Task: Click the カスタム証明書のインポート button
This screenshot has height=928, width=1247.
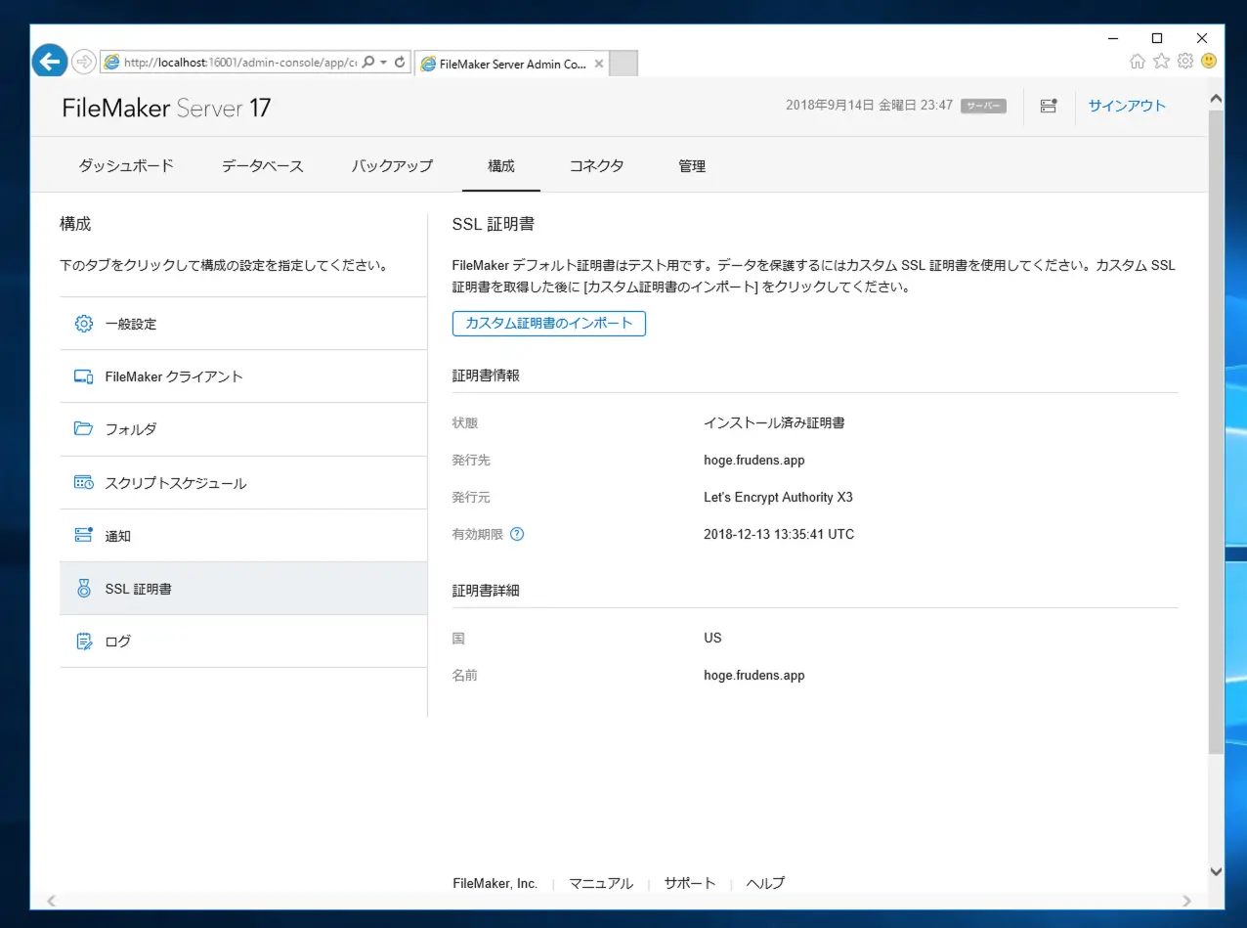Action: click(548, 323)
